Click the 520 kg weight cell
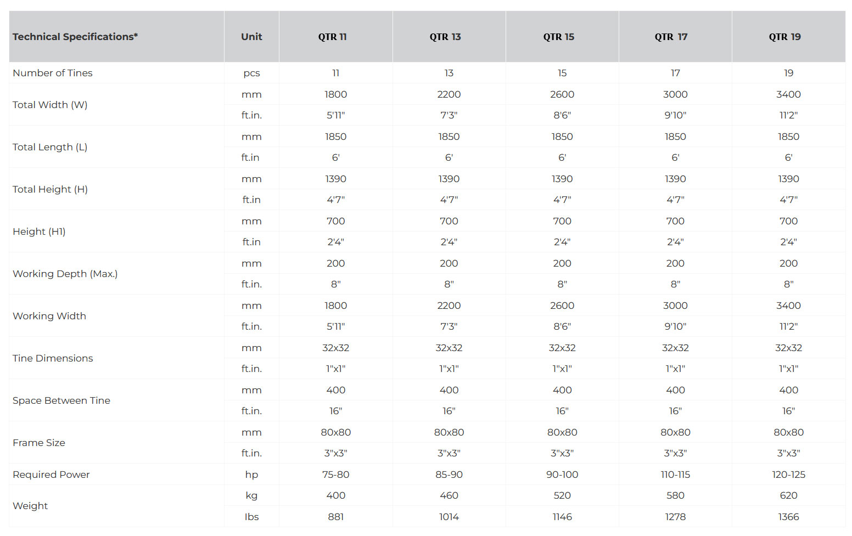This screenshot has height=536, width=852. [x=562, y=495]
